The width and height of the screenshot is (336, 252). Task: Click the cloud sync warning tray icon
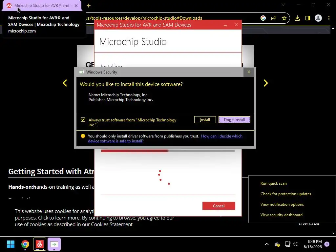tap(277, 244)
